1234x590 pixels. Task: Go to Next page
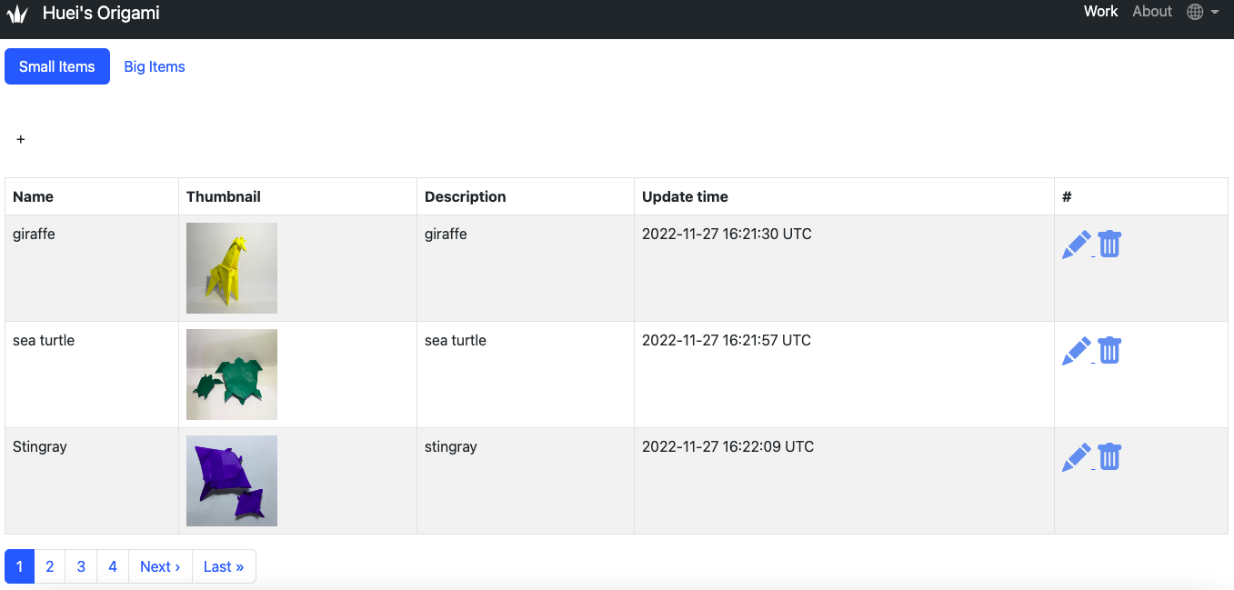(160, 566)
